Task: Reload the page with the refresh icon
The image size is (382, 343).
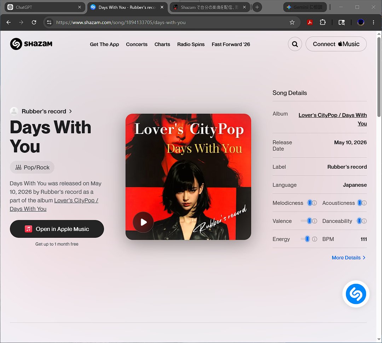Action: 34,22
